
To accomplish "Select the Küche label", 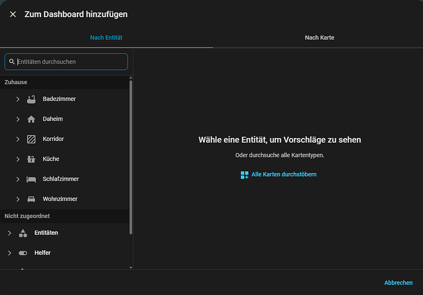I will [51, 159].
